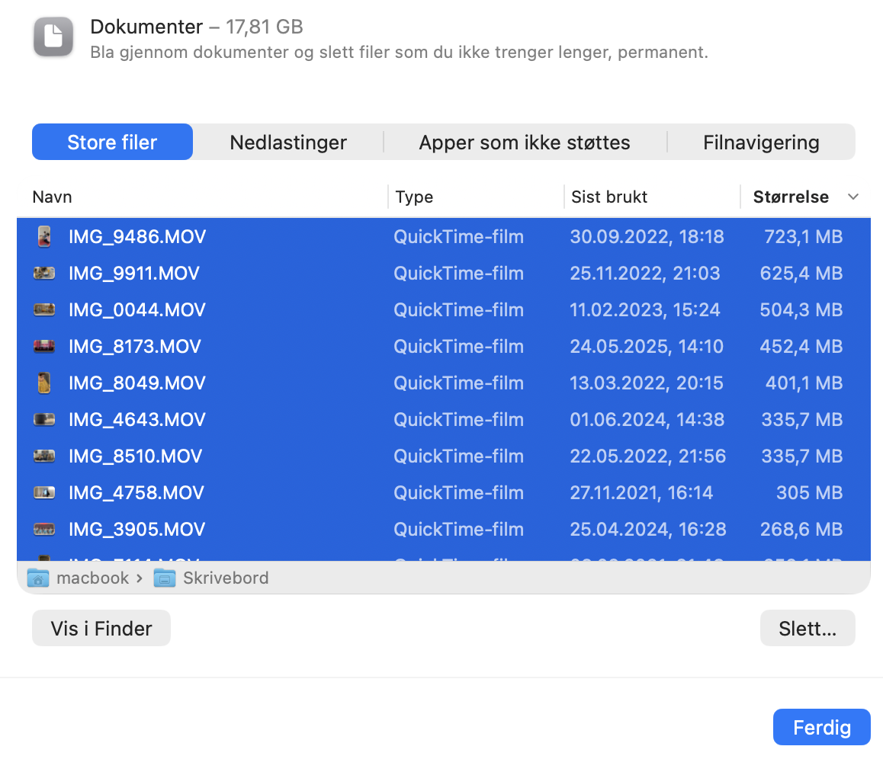Click the Skrivebord folder icon in path bar

pyautogui.click(x=165, y=578)
